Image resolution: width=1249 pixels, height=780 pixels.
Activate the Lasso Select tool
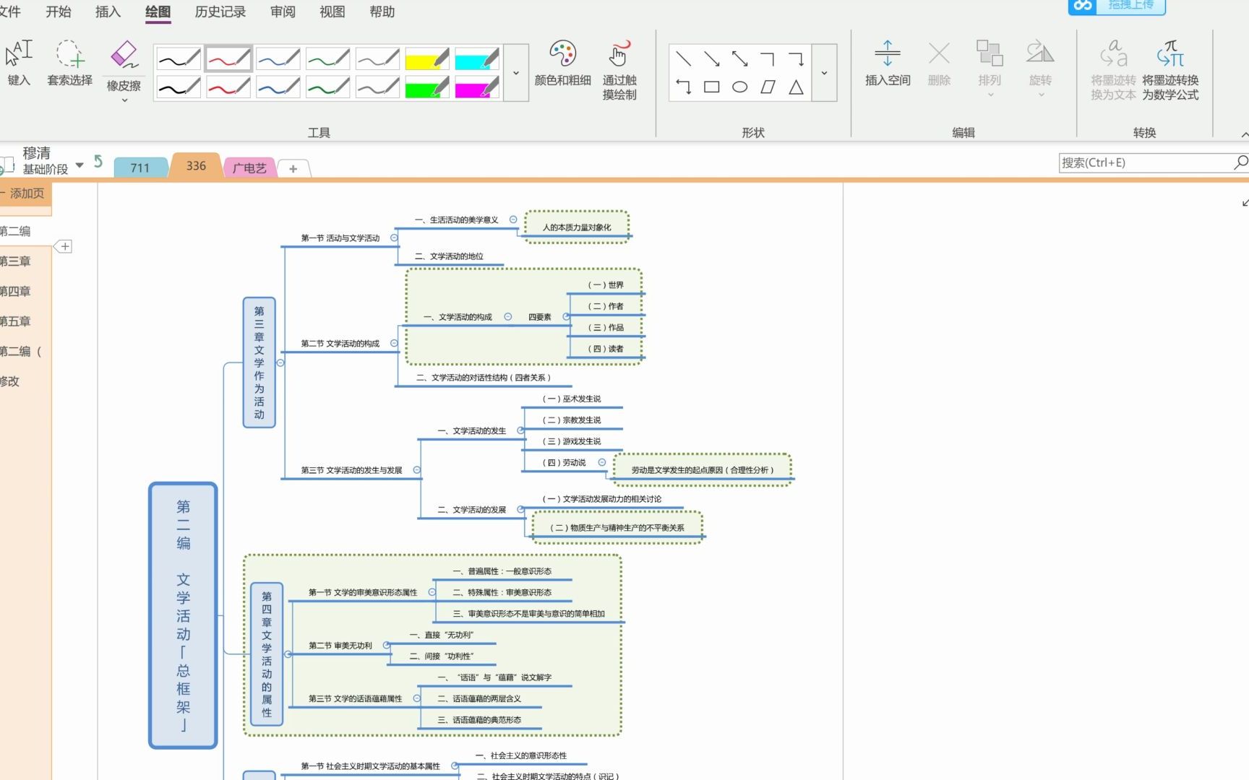tap(70, 64)
